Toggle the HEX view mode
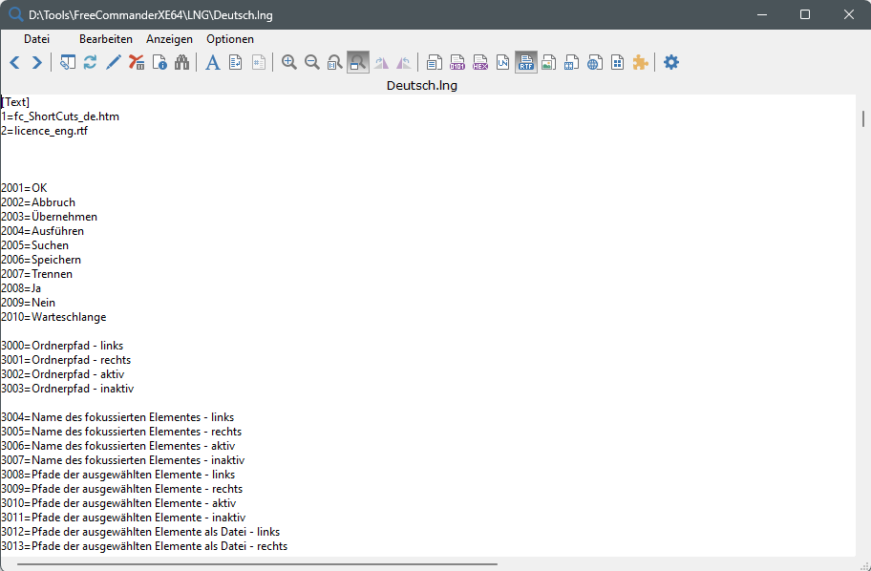Image resolution: width=871 pixels, height=571 pixels. 480,63
